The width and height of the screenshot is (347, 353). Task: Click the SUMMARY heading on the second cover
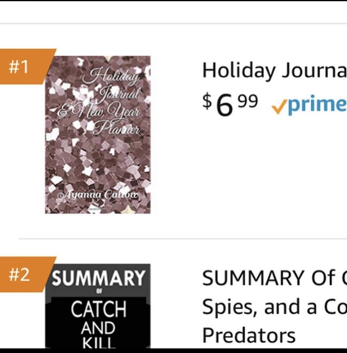tap(98, 278)
